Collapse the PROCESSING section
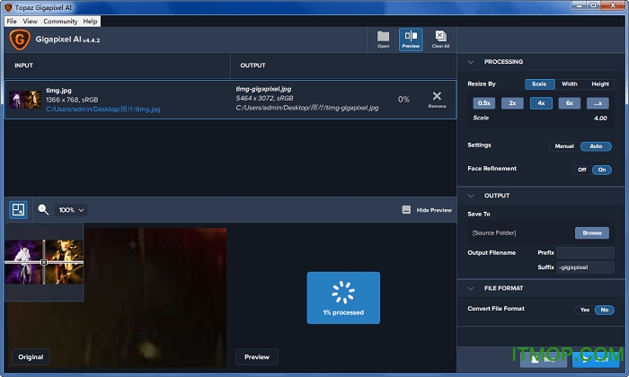 coord(471,62)
